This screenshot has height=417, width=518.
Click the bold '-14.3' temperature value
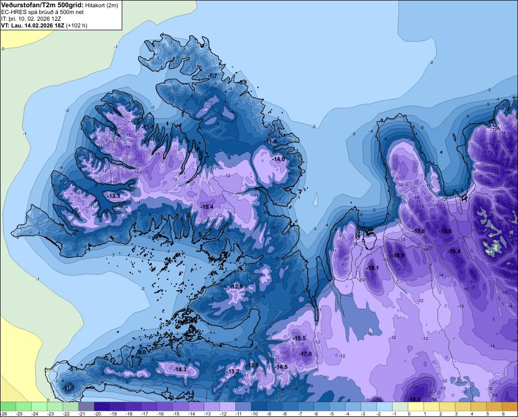(180, 370)
